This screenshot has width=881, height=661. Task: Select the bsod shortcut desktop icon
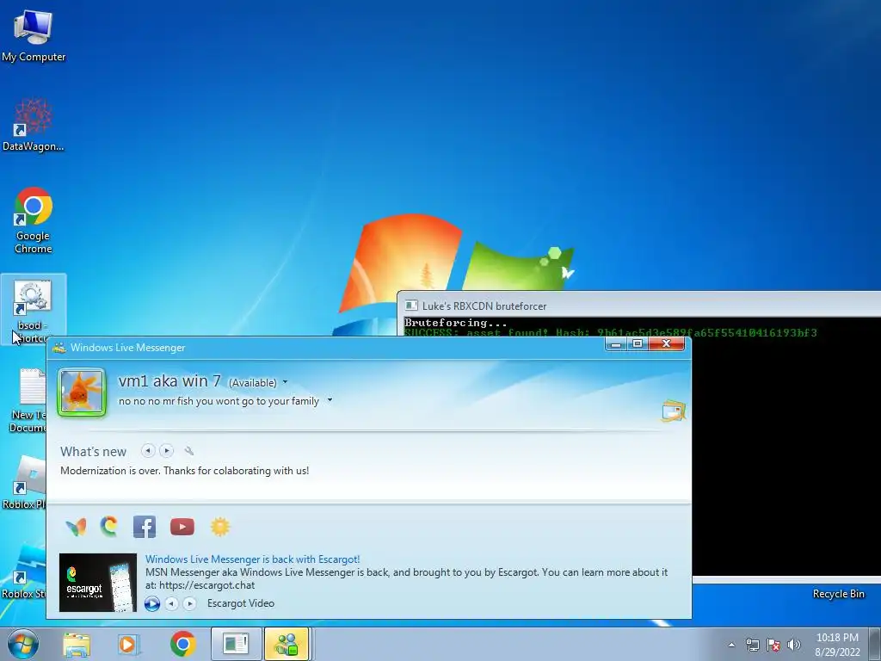pyautogui.click(x=34, y=309)
